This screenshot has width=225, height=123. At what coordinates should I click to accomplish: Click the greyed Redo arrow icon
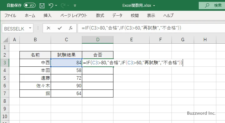(63, 6)
